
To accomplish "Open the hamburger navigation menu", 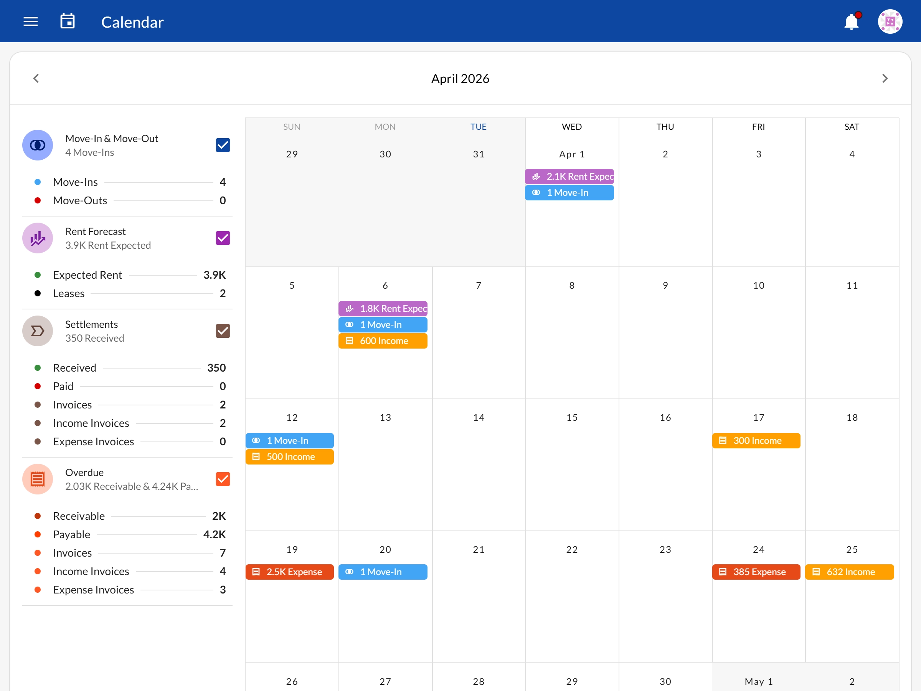I will coord(30,21).
